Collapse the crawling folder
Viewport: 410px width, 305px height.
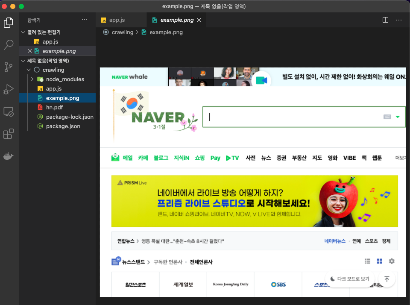pyautogui.click(x=29, y=70)
